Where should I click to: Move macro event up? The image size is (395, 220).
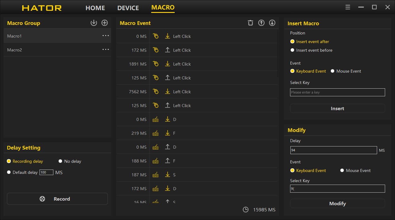pos(261,23)
